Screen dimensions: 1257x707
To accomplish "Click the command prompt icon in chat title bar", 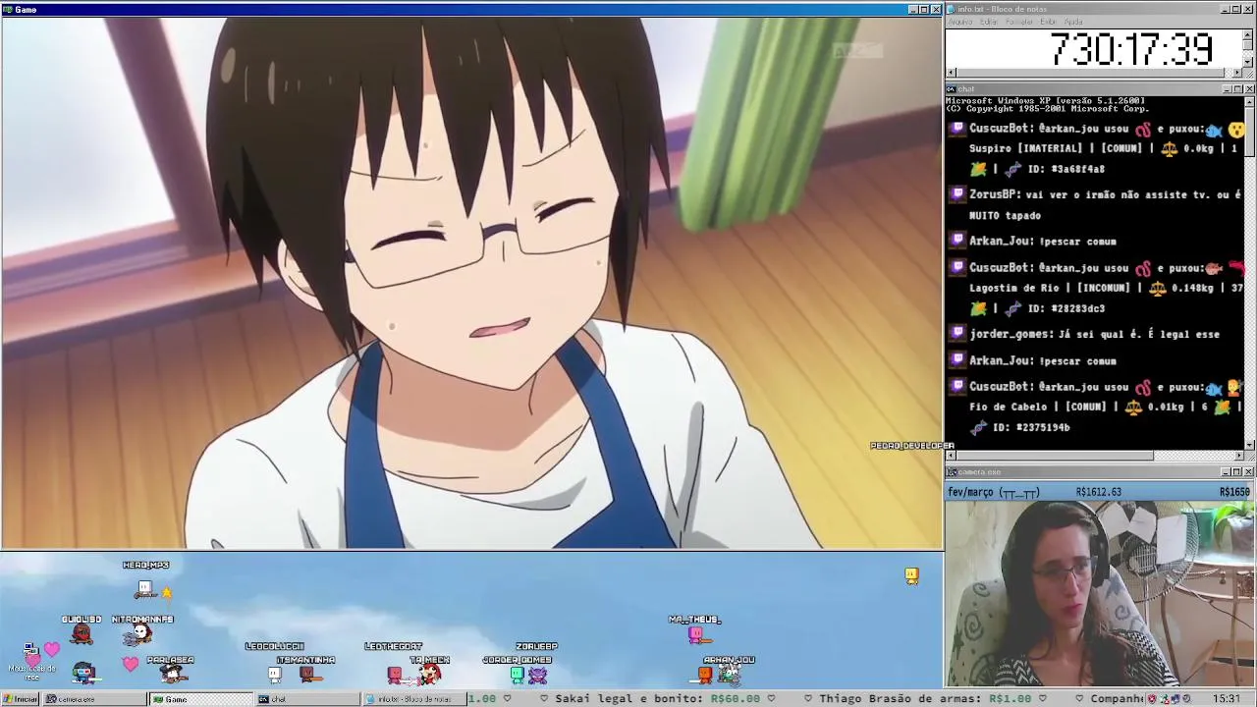I will pyautogui.click(x=951, y=89).
